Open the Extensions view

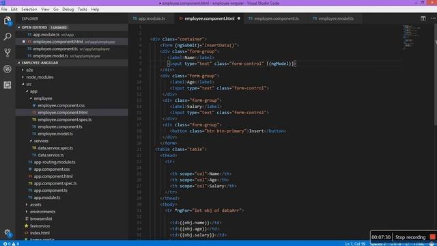click(8, 85)
